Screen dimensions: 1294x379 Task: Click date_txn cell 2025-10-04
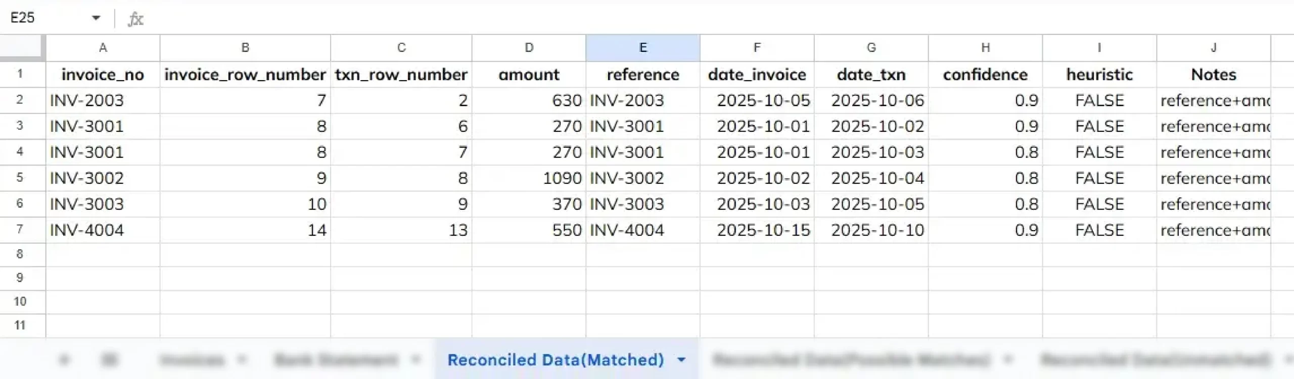[871, 178]
